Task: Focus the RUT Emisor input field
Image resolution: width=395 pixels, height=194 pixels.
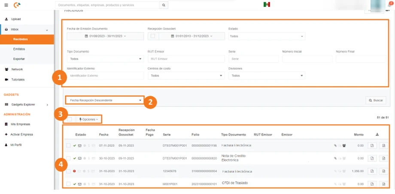Action: 186,59
